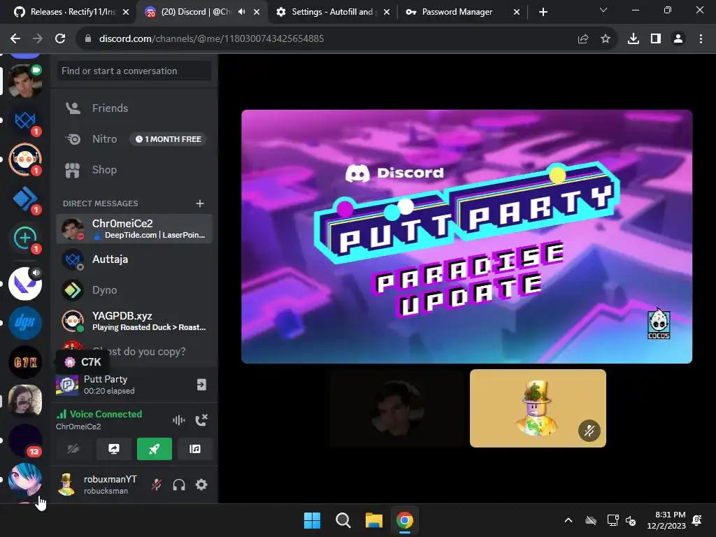Turn on camera in voice panel

pos(73,449)
